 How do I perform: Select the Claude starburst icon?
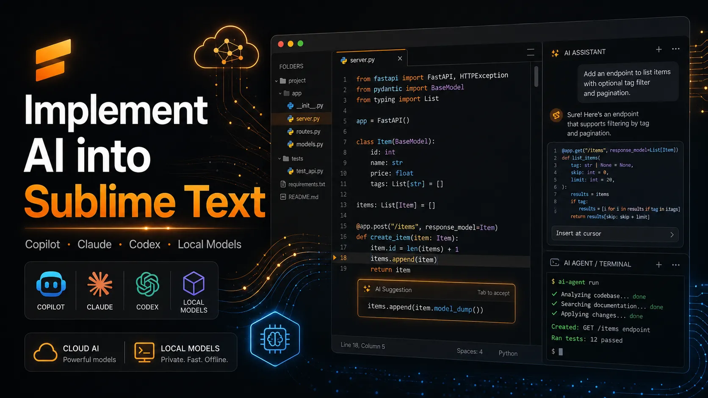point(100,284)
